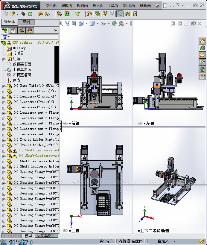Image resolution: width=207 pixels, height=245 pixels.
Task: Click the Hide/Show Items glasses icon
Action: (103, 24)
